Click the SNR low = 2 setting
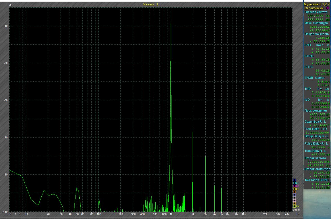 click(317, 45)
